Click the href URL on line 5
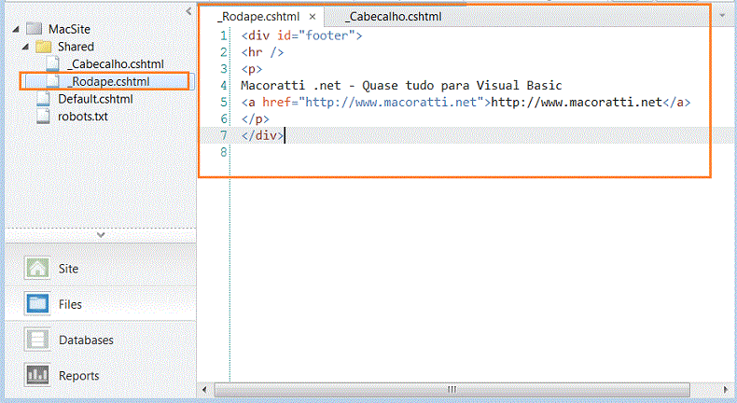Screen dimensions: 737x403 tap(391, 102)
